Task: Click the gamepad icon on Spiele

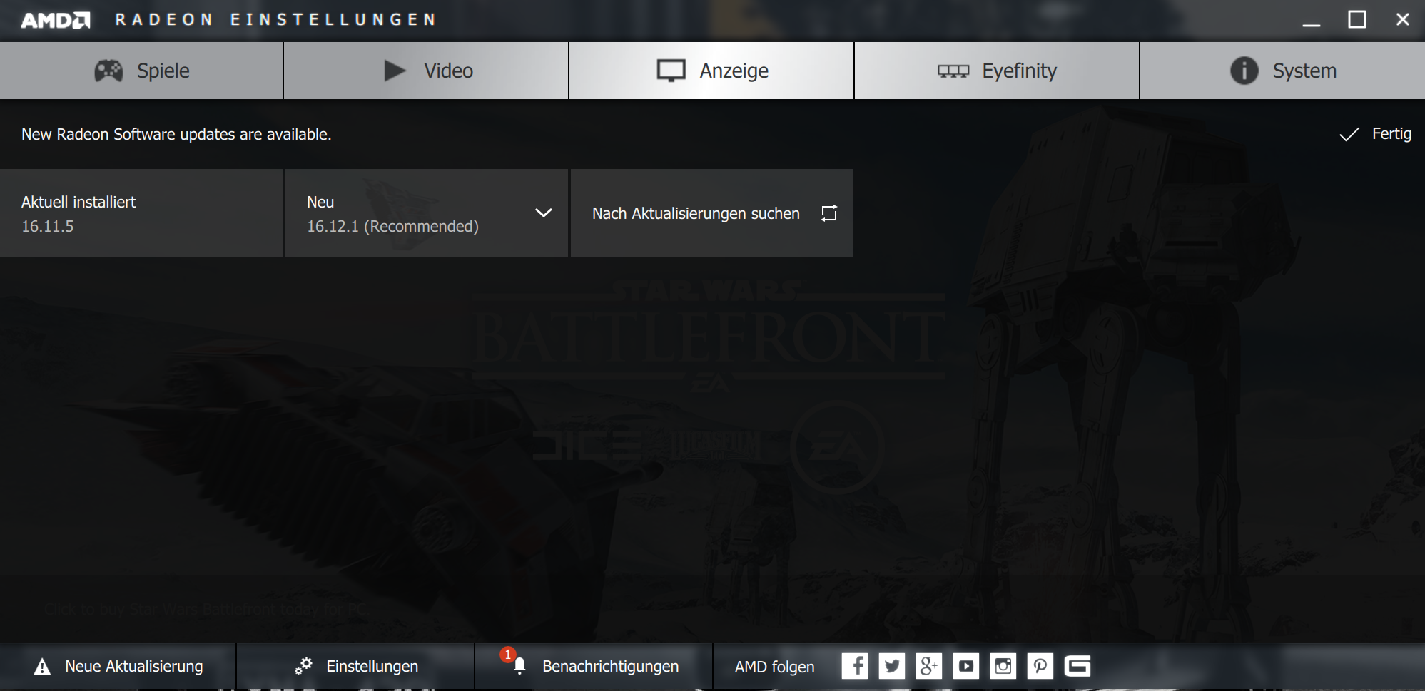Action: click(108, 71)
